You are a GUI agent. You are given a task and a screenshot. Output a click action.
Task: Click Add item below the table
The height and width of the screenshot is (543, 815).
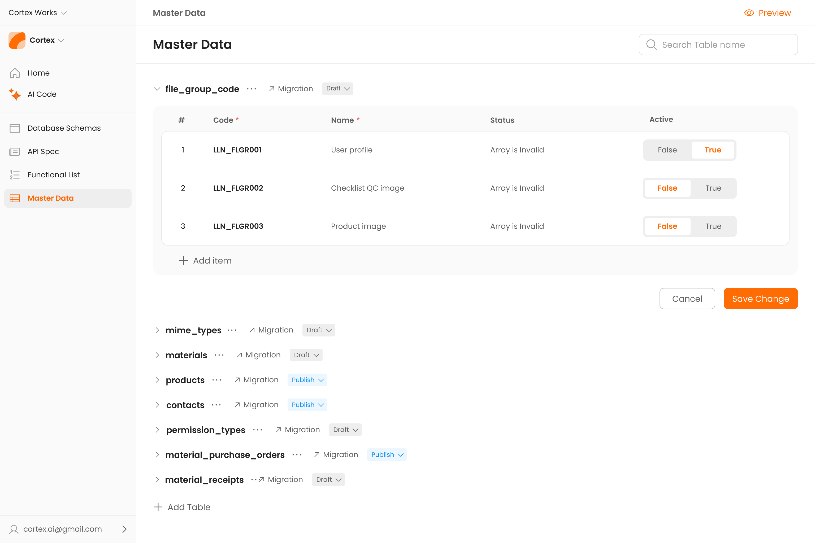pyautogui.click(x=206, y=260)
